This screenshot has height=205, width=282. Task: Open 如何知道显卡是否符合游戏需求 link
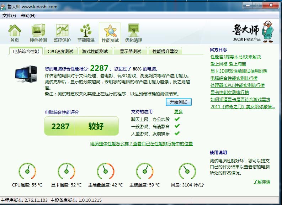240,99
